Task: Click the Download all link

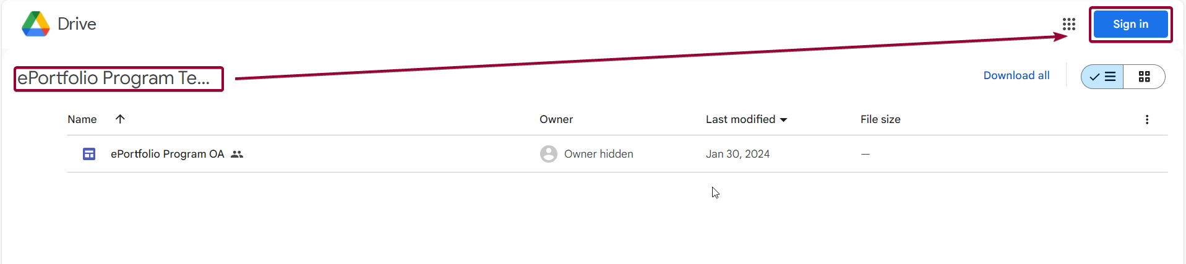Action: [x=1016, y=75]
